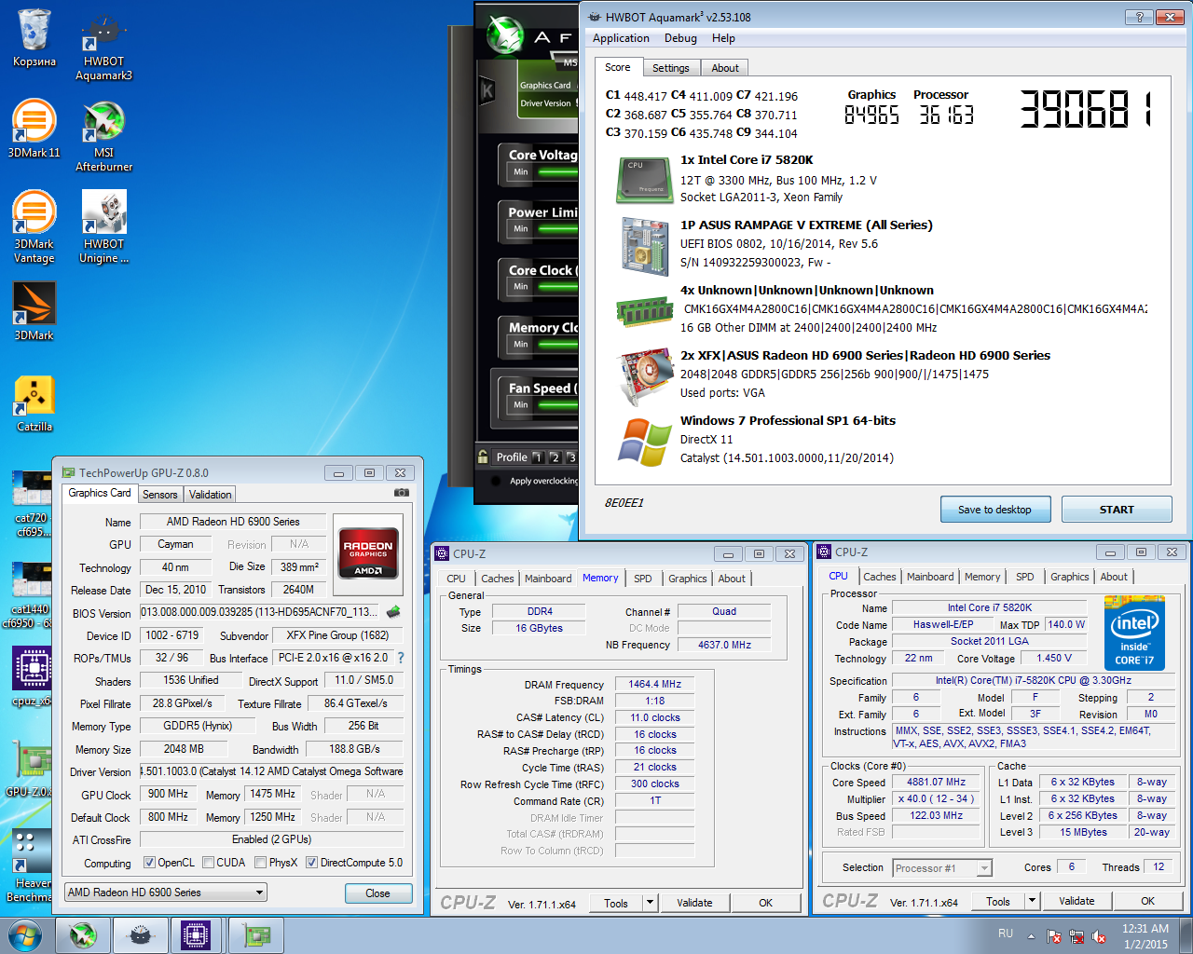Click GPU-Z screenshot camera icon
1193x954 pixels.
(402, 493)
